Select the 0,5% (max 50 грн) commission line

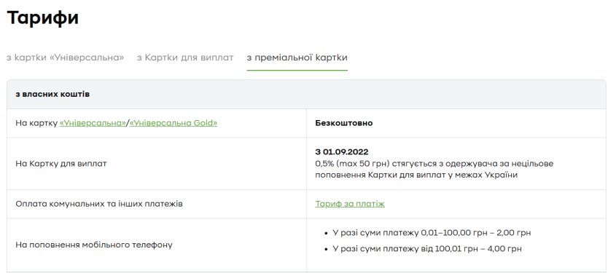tap(434, 163)
